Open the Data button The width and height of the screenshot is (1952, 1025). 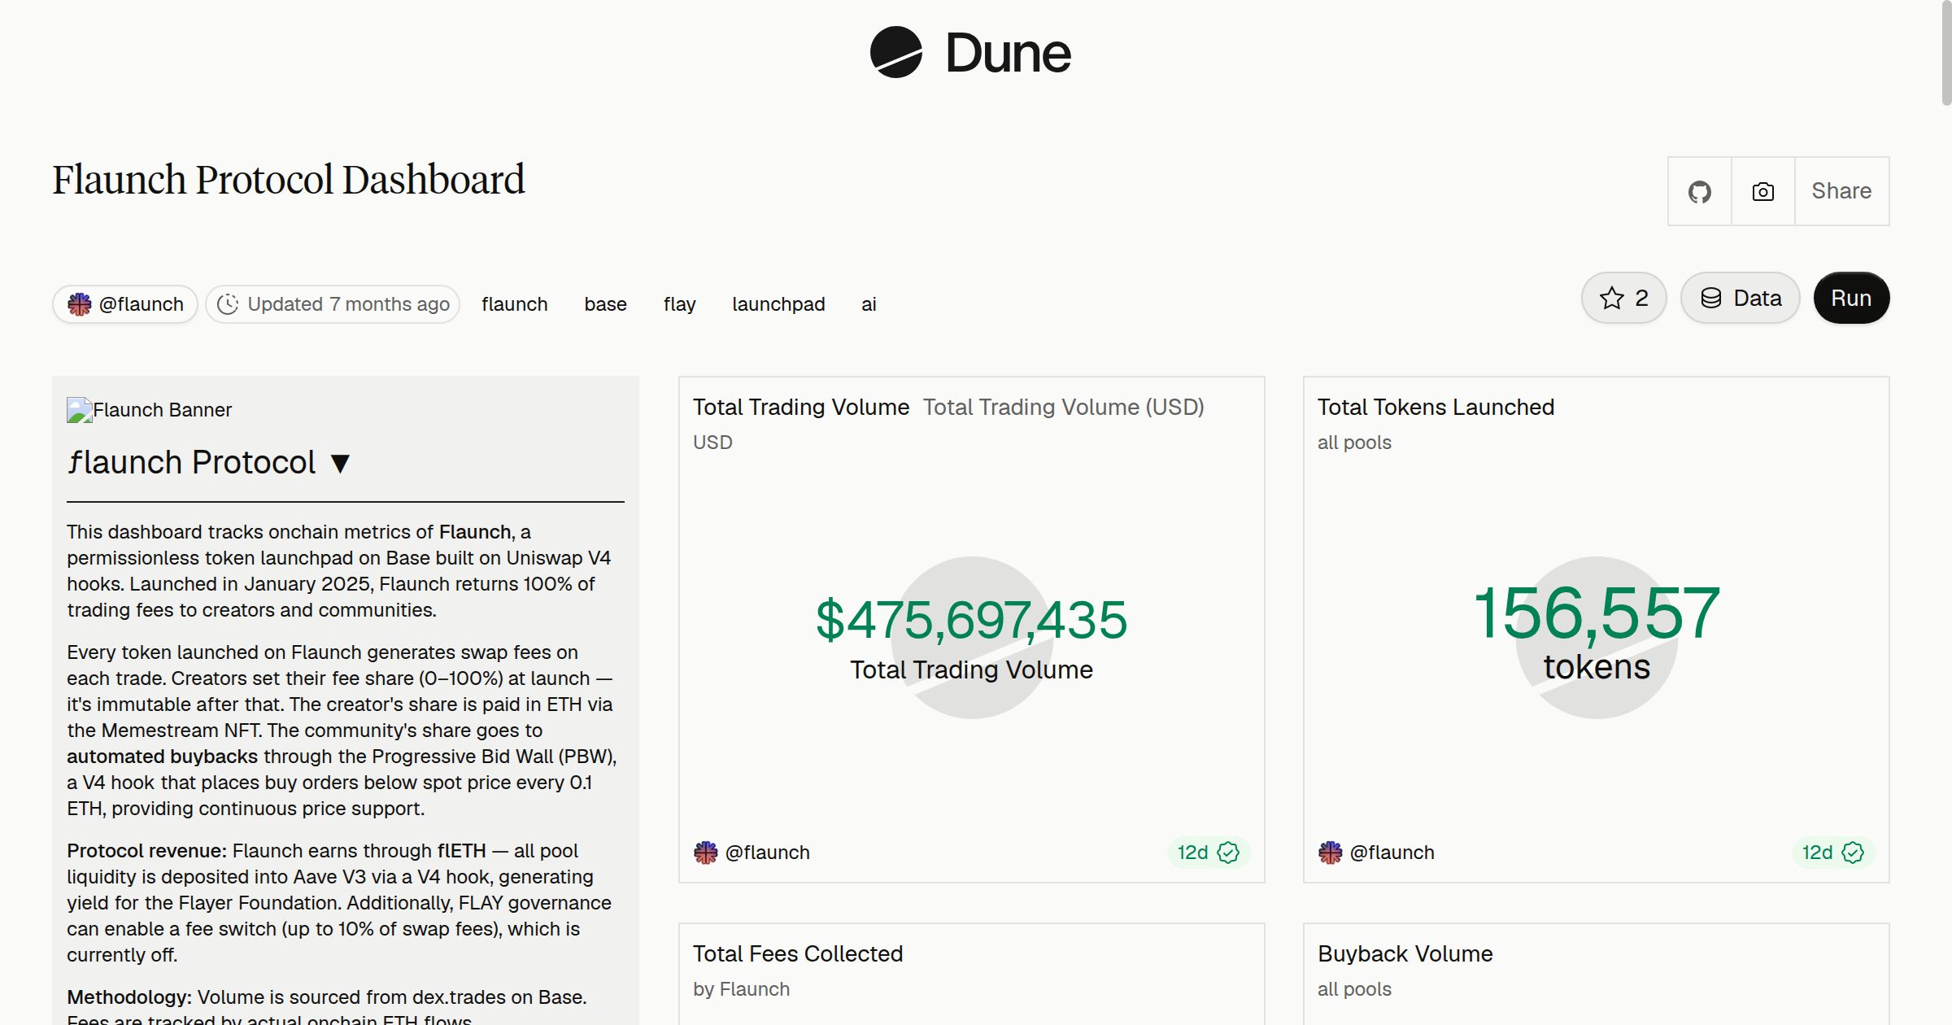(x=1741, y=298)
